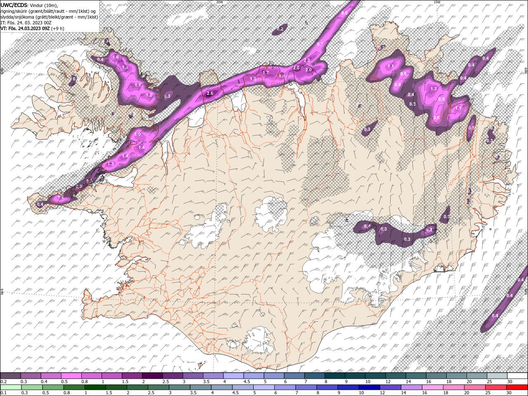Screen dimensions: 528x396
Task: Click the 0.7 value on the map
Action: pos(320,44)
